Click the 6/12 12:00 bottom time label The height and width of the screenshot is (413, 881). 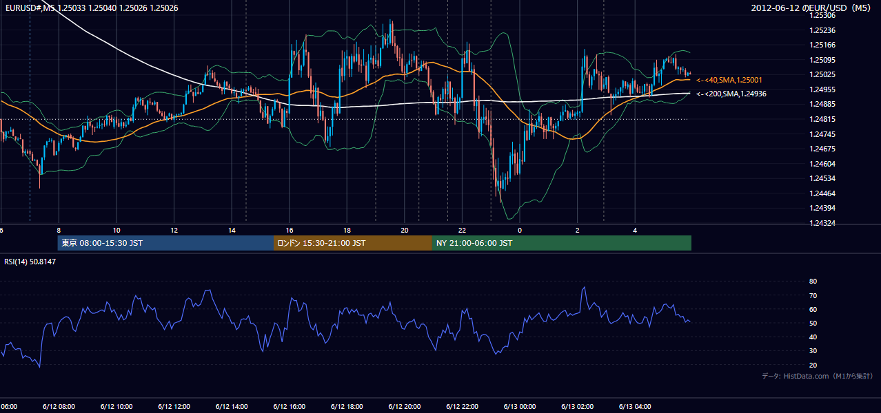click(174, 407)
